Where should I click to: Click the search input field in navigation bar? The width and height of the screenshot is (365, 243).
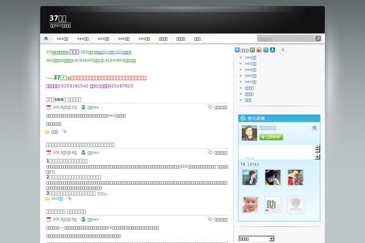click(x=286, y=39)
